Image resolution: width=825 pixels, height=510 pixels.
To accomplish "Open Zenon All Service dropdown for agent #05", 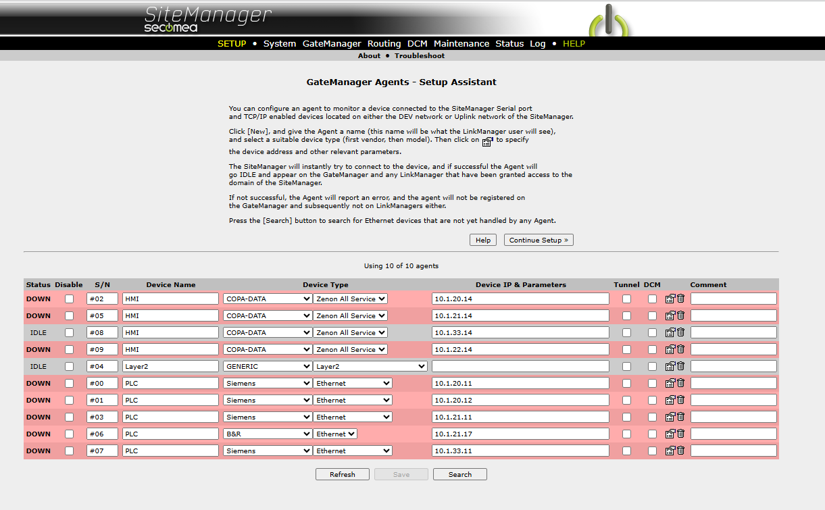I will click(x=350, y=315).
